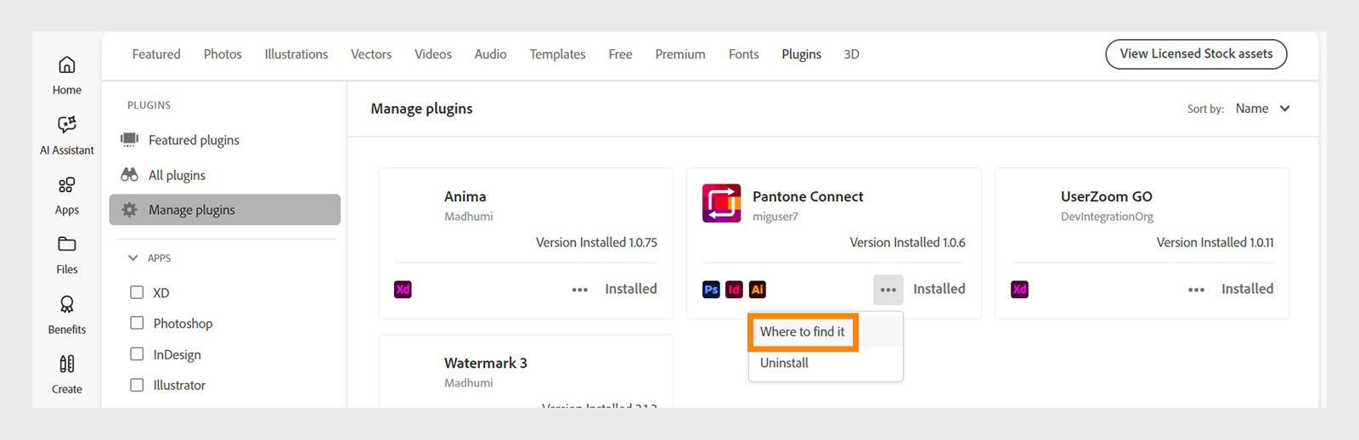Click the Pantone Connect plugin logo
Viewport: 1359px width, 440px height.
[722, 204]
